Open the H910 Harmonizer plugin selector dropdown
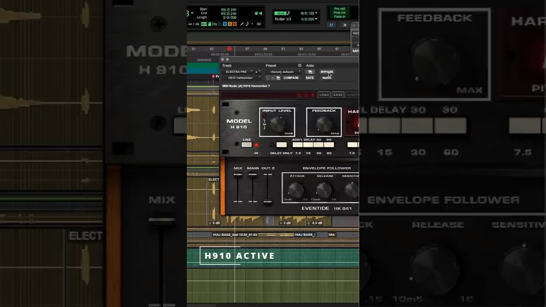Image resolution: width=546 pixels, height=307 pixels. click(x=242, y=78)
